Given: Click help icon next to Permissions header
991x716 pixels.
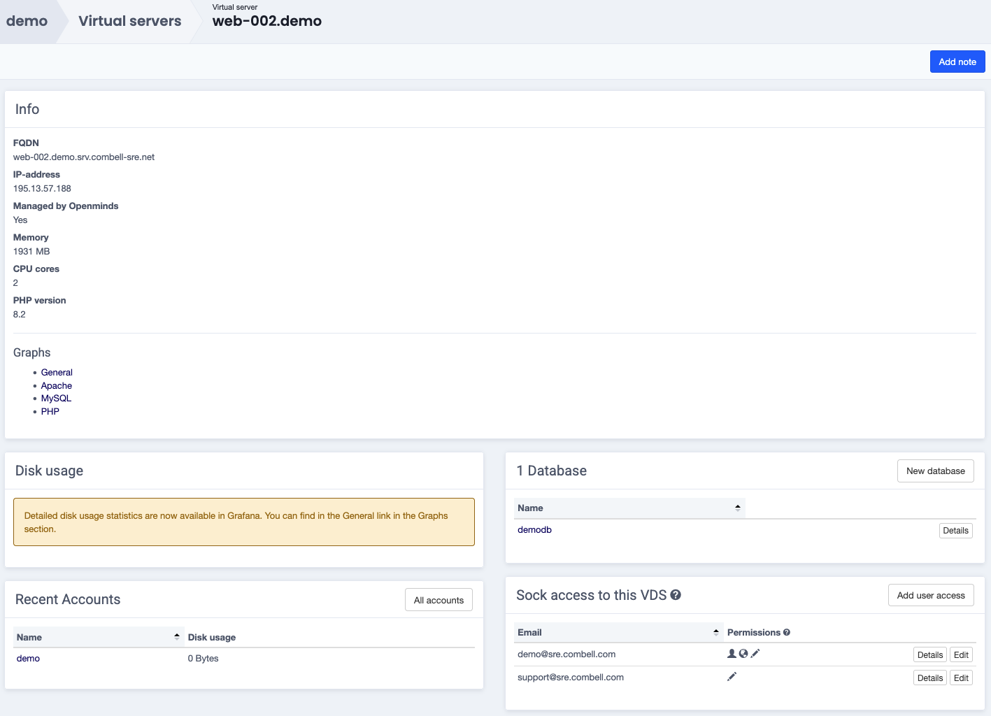Looking at the screenshot, I should tap(787, 633).
